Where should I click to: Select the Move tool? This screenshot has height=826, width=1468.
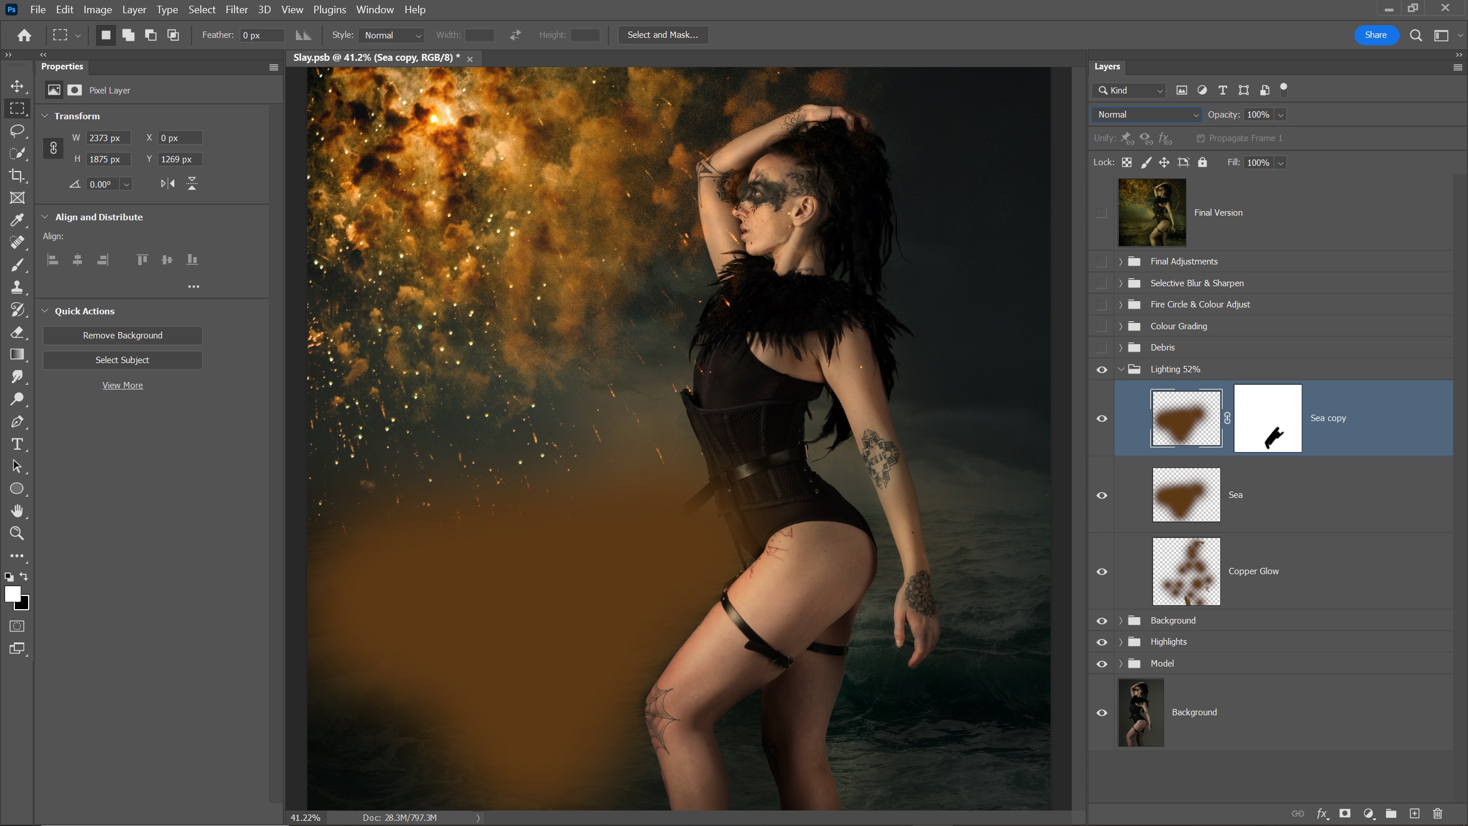tap(17, 86)
